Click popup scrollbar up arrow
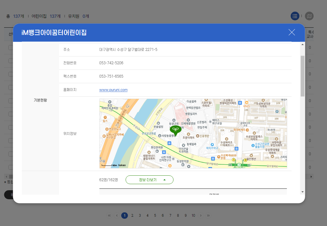This screenshot has width=327, height=226. (302, 45)
